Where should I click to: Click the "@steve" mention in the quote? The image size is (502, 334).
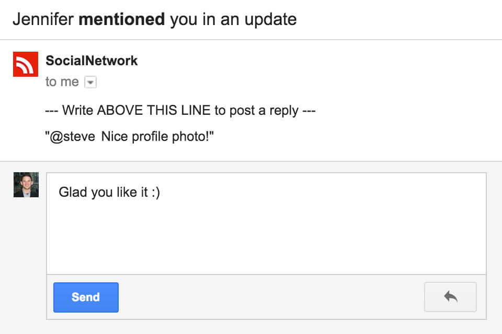coord(72,137)
